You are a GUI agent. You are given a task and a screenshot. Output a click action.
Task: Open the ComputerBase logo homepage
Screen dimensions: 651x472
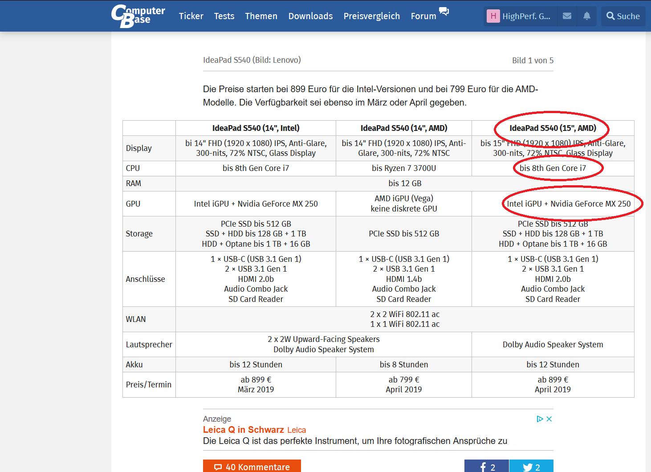[138, 16]
